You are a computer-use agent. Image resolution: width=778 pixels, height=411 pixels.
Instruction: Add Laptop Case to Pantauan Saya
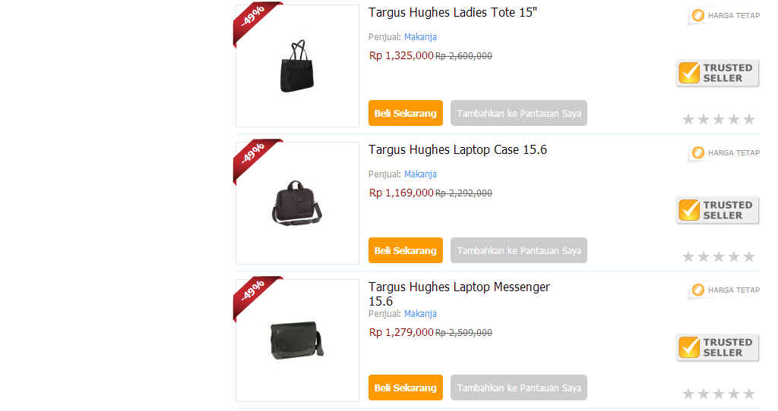pos(518,250)
